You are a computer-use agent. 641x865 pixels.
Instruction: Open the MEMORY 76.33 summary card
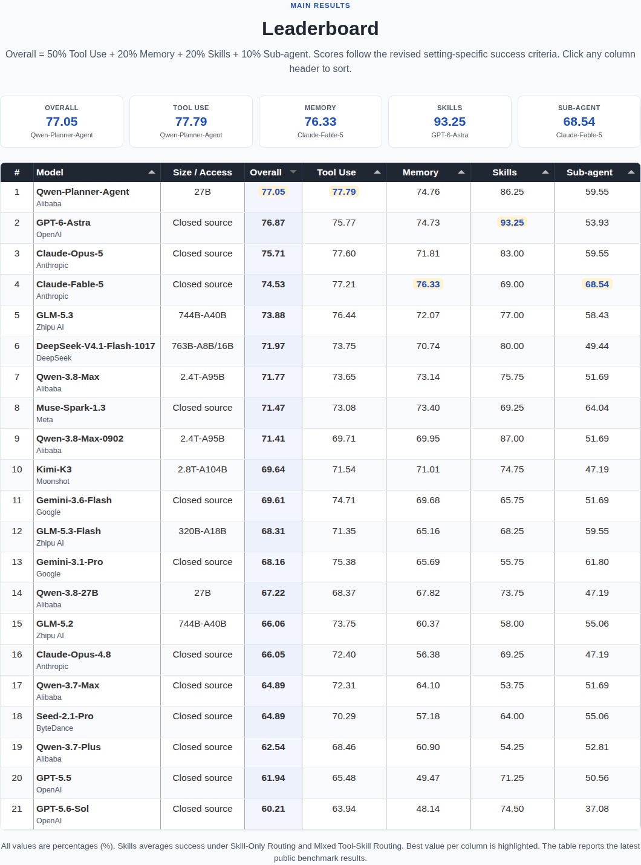pos(320,122)
